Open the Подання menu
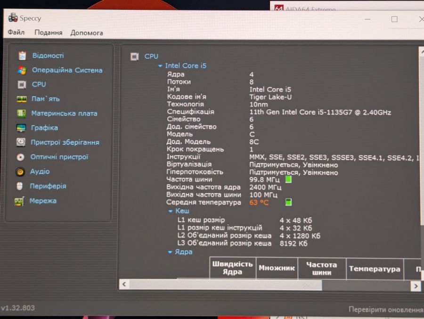Viewport: 424px width, 319px height. (49, 33)
